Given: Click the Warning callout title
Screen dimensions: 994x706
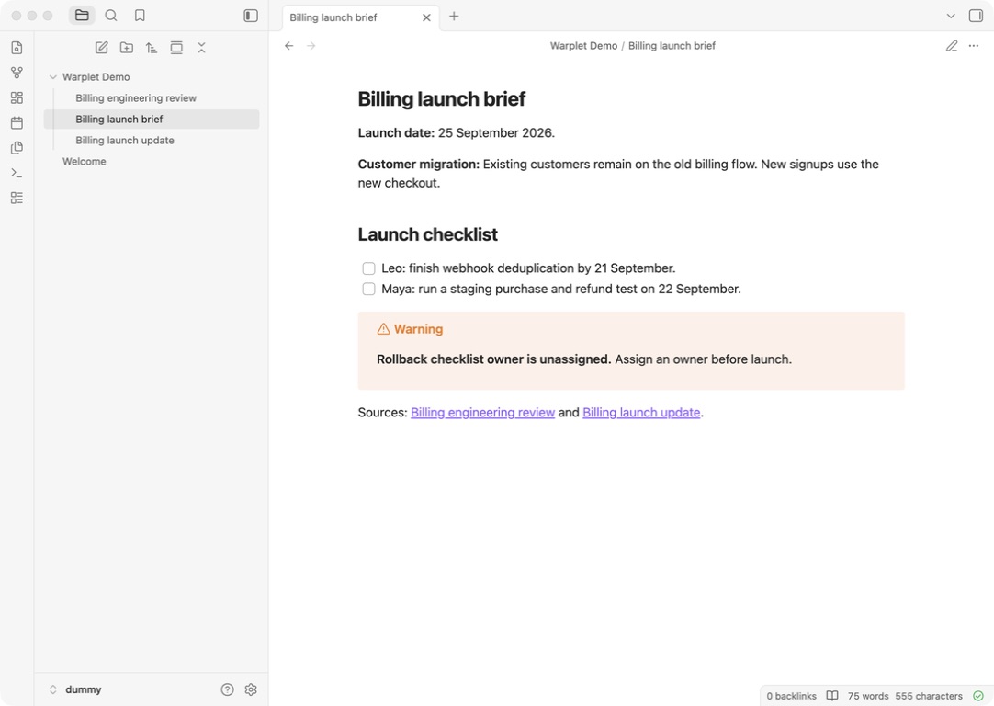Looking at the screenshot, I should pyautogui.click(x=418, y=328).
